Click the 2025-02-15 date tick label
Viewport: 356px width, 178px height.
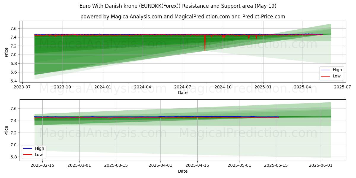(x=42, y=166)
